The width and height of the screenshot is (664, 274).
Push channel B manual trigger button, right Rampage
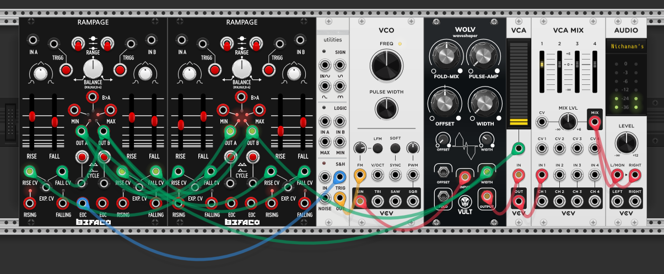click(268, 69)
